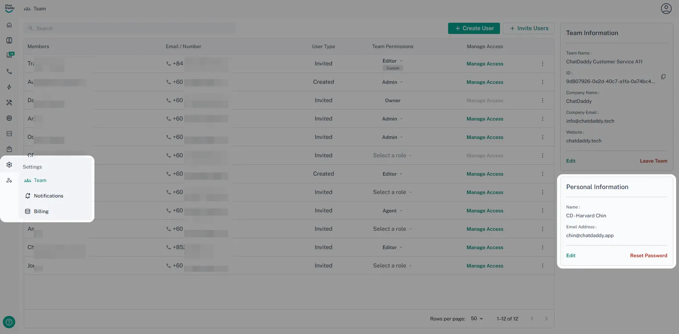Select Billing in the Settings menu

coord(41,212)
